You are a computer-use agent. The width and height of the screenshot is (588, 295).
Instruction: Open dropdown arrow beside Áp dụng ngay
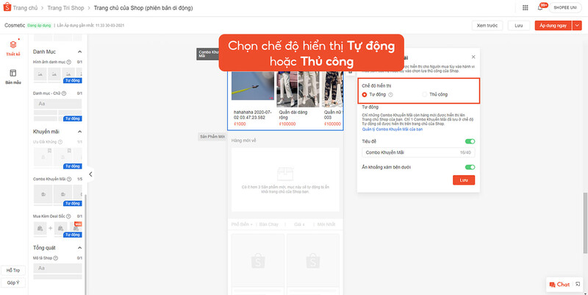577,25
